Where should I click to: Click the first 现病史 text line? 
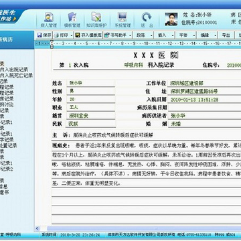point(147,146)
